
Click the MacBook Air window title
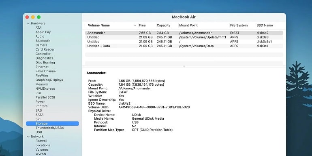click(184, 17)
